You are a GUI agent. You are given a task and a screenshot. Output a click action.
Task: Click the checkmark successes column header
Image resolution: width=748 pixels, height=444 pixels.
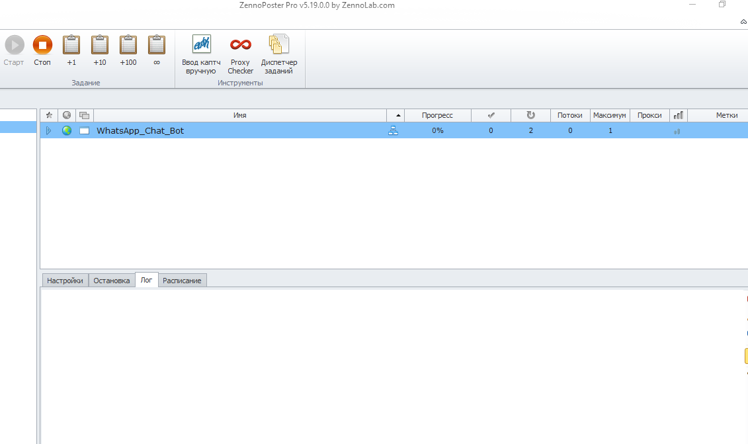(x=491, y=115)
